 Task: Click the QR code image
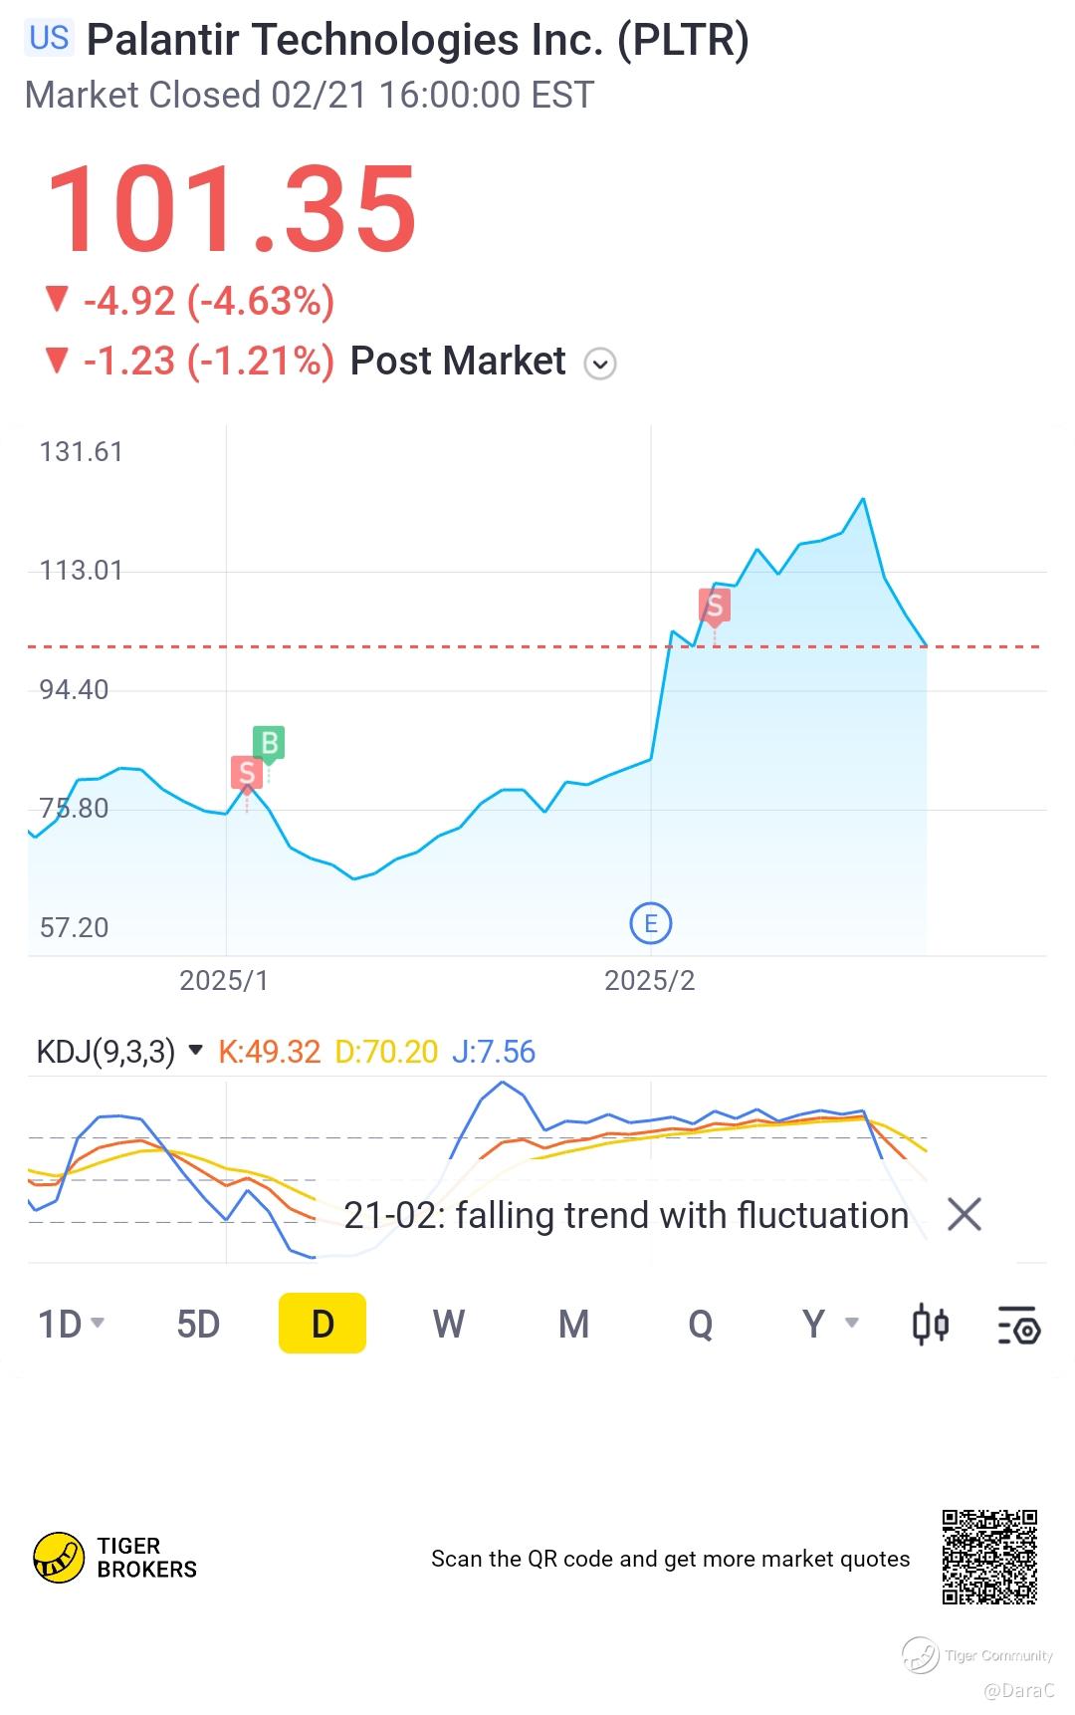click(x=990, y=1557)
